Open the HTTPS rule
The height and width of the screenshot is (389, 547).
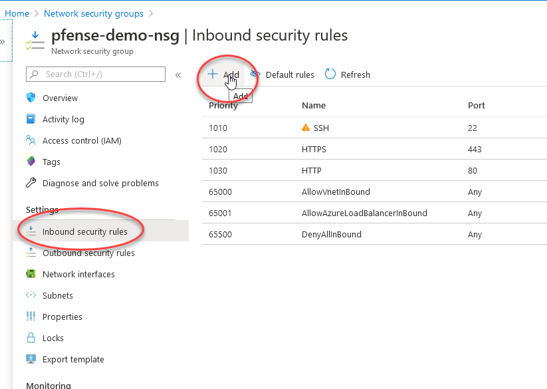click(314, 150)
